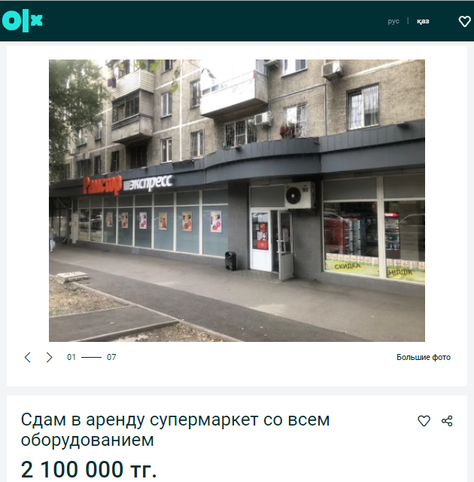
Task: Click the Рамстор экспресс sign in photo
Action: point(128,185)
